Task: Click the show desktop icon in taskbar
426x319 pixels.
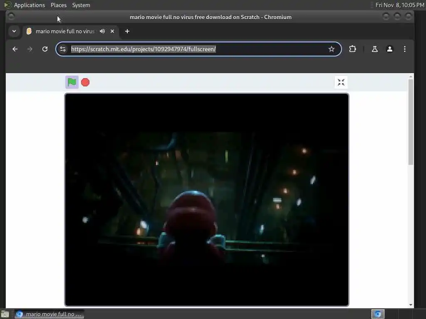Action: [5, 314]
